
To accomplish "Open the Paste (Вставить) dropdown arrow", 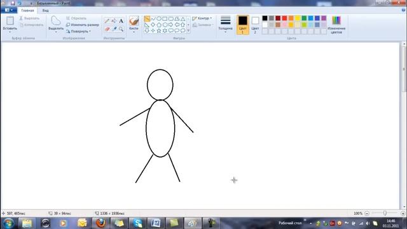I will point(10,32).
